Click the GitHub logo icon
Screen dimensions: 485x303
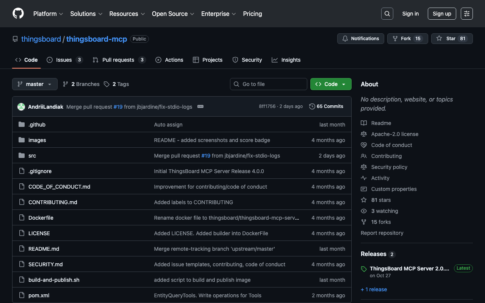18,14
